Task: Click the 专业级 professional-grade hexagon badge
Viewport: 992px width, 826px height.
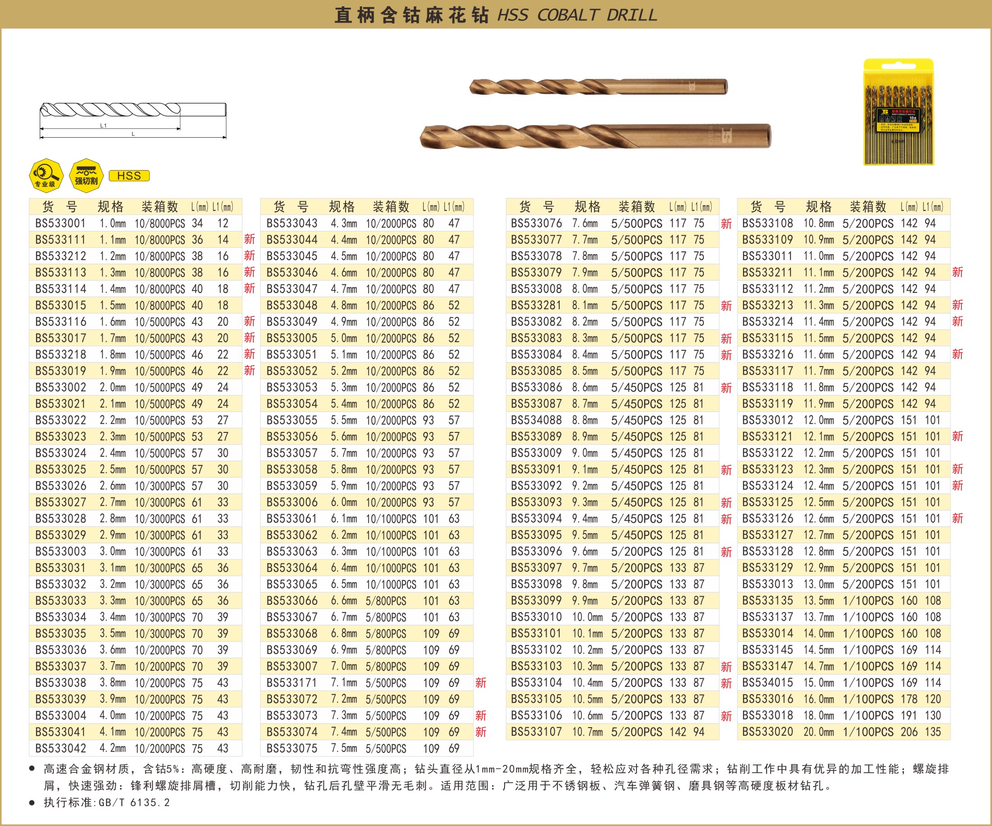Action: pyautogui.click(x=46, y=176)
